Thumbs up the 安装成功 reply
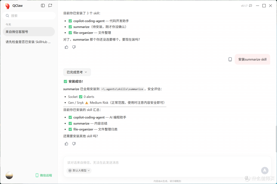The height and width of the screenshot is (184, 277). click(66, 144)
